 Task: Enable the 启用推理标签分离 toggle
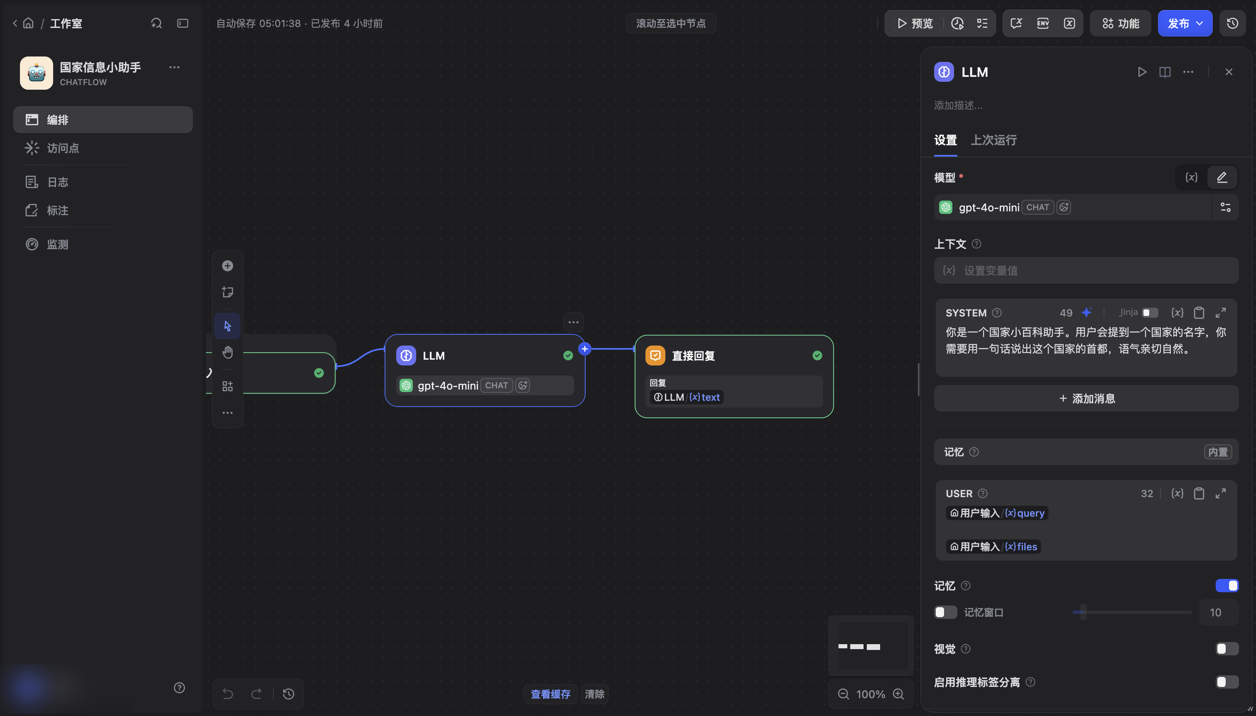click(x=1227, y=682)
